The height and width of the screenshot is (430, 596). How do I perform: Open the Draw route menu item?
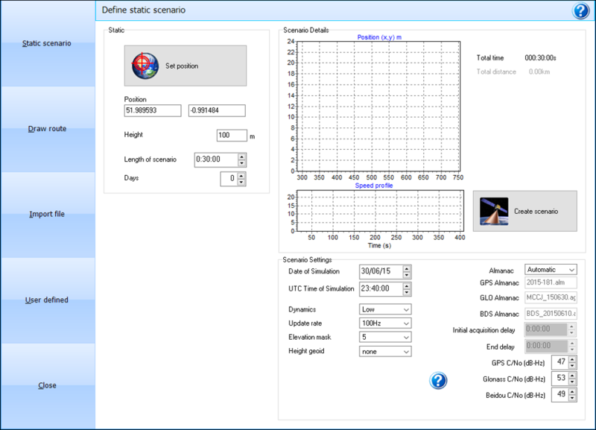point(47,129)
